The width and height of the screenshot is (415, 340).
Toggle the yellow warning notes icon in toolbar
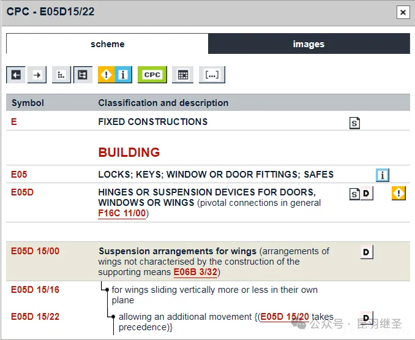pos(107,75)
